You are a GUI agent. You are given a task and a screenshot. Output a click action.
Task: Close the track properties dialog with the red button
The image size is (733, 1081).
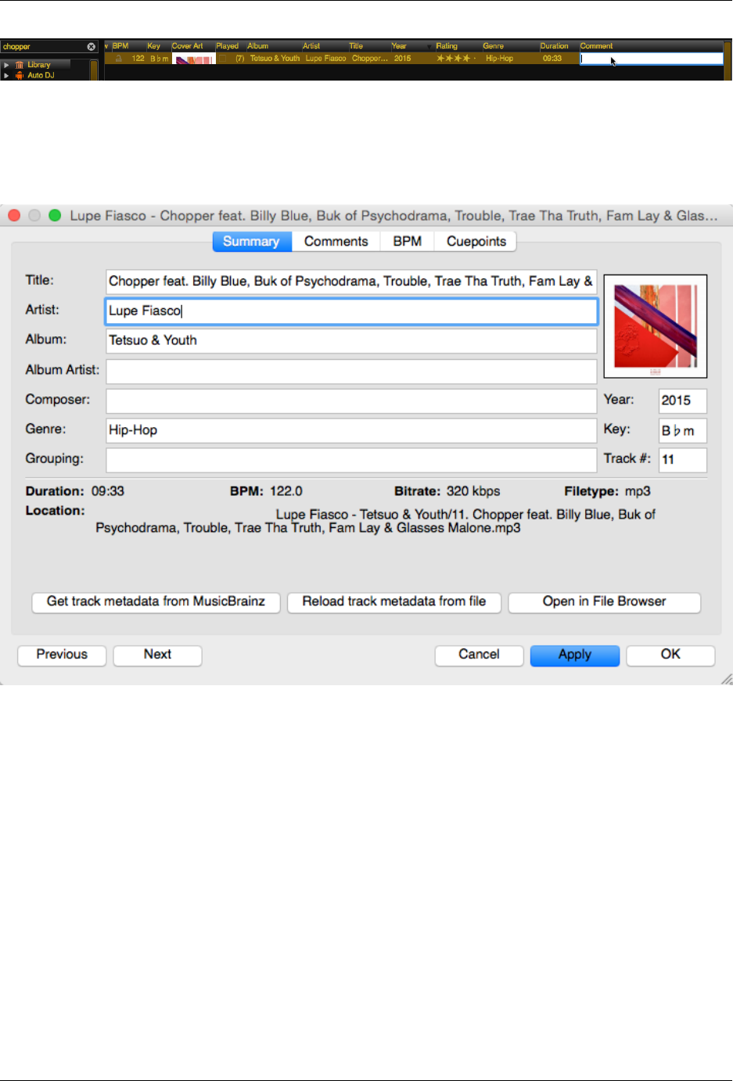(14, 215)
